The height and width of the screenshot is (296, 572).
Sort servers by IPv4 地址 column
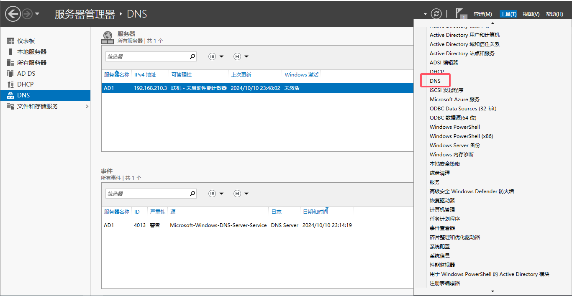[145, 75]
